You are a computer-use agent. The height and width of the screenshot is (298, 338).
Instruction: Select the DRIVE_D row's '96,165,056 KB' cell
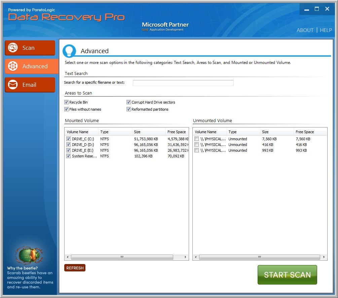(146, 145)
